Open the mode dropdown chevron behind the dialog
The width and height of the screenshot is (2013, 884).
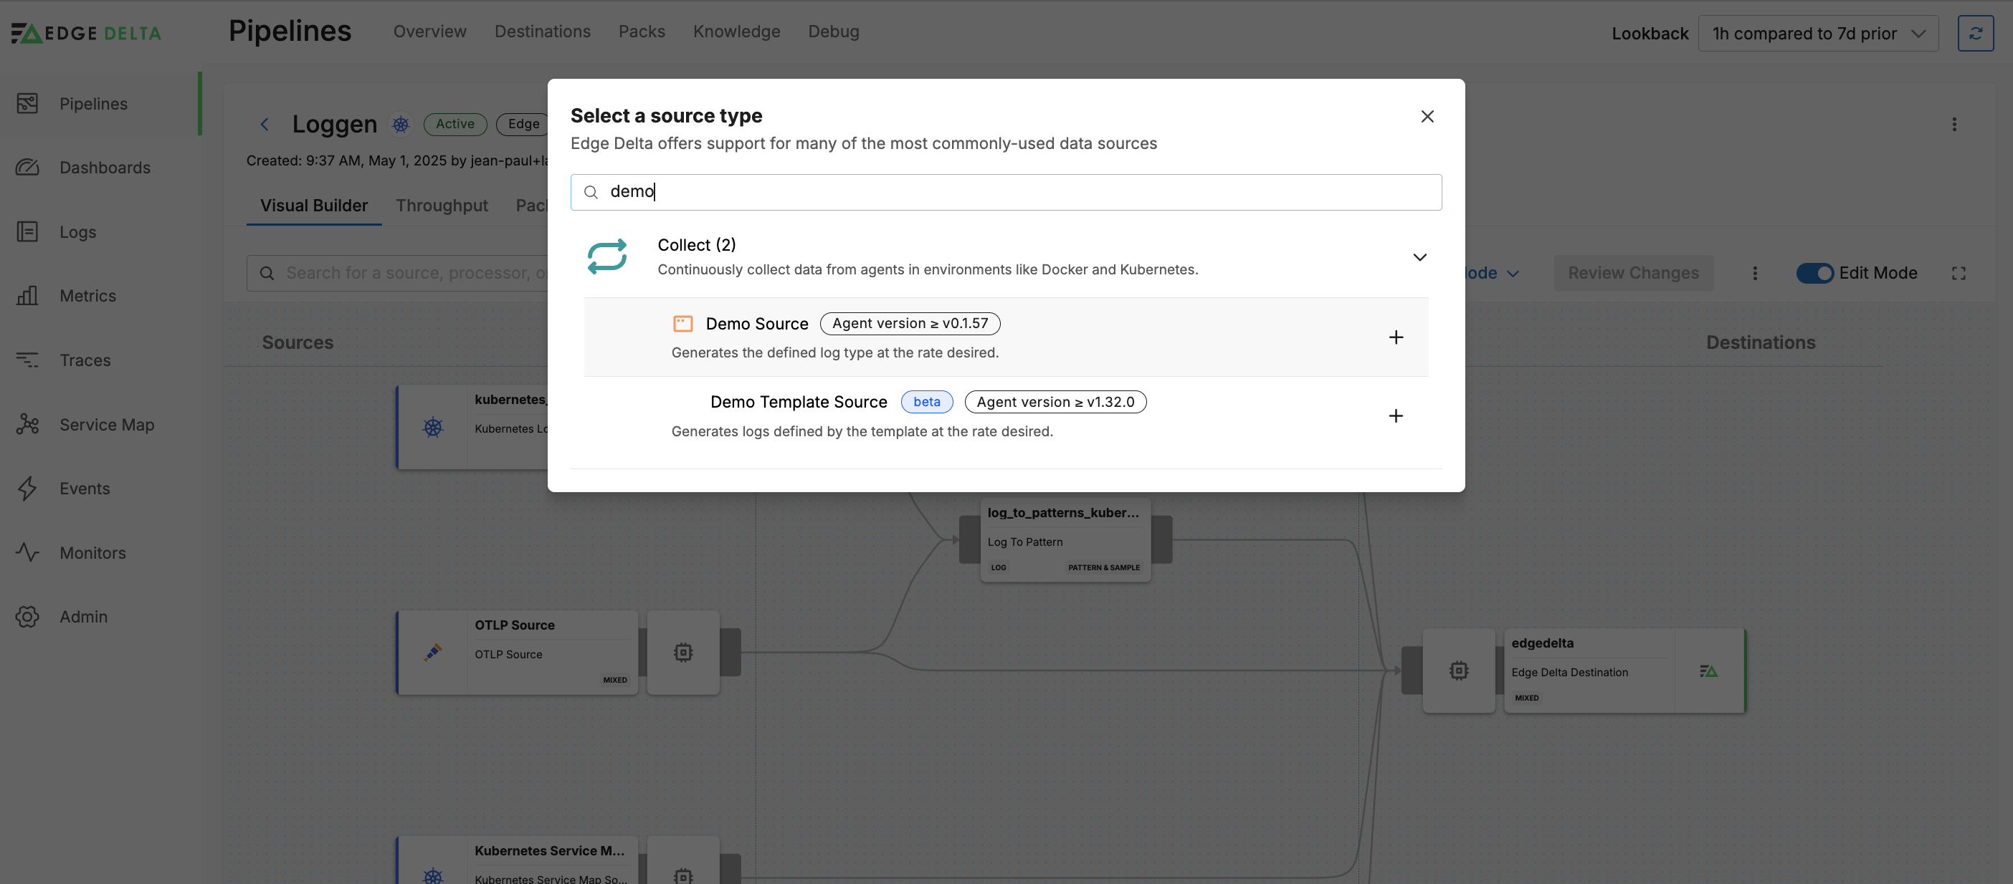pos(1513,274)
